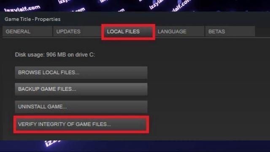
Task: Click the Disk usage 906 MB text
Action: click(x=55, y=54)
